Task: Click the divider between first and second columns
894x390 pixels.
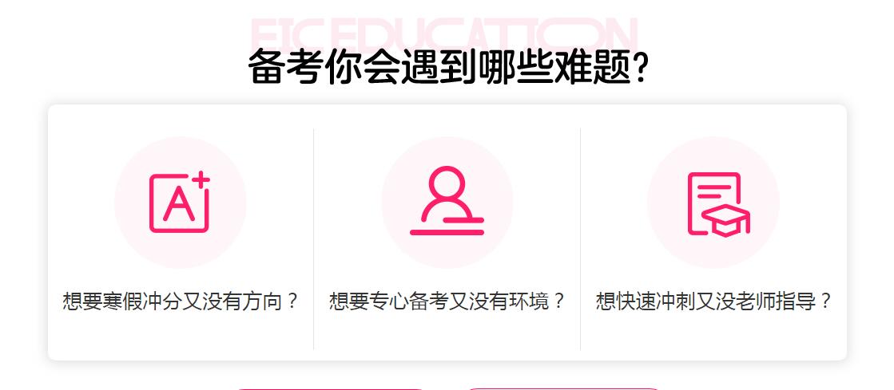Action: (x=314, y=239)
